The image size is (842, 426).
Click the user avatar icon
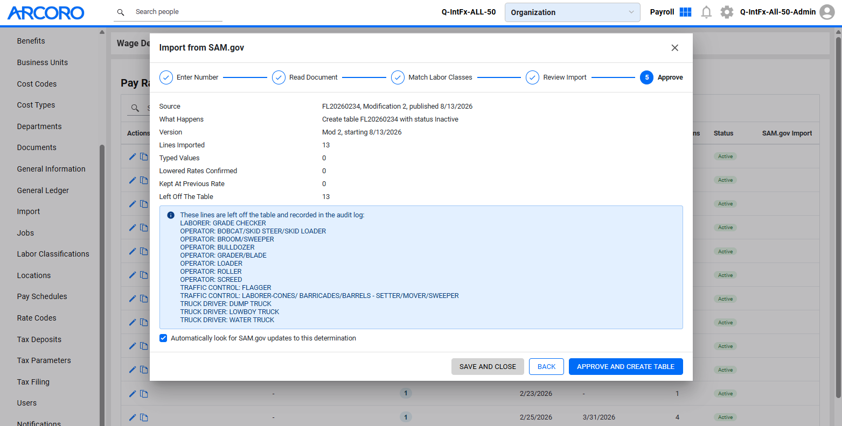[827, 12]
